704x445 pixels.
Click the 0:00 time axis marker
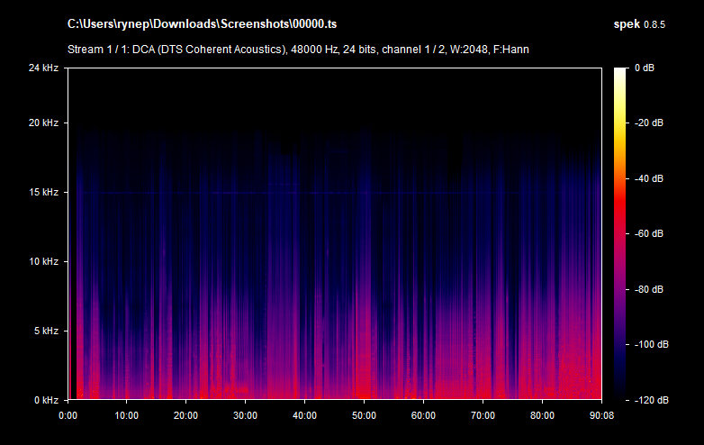click(x=68, y=415)
